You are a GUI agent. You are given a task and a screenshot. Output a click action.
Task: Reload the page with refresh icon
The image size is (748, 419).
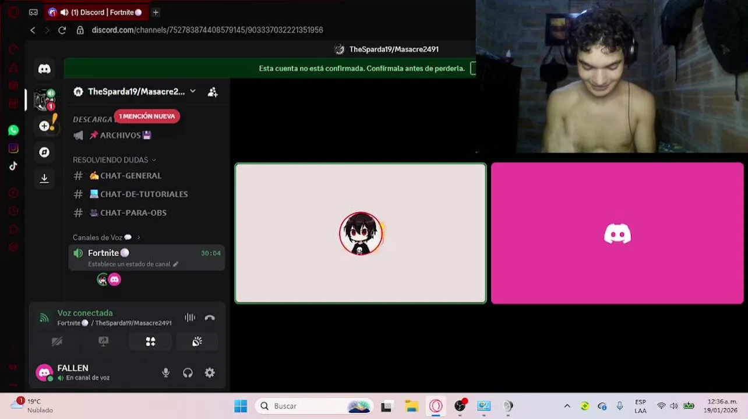coord(62,30)
